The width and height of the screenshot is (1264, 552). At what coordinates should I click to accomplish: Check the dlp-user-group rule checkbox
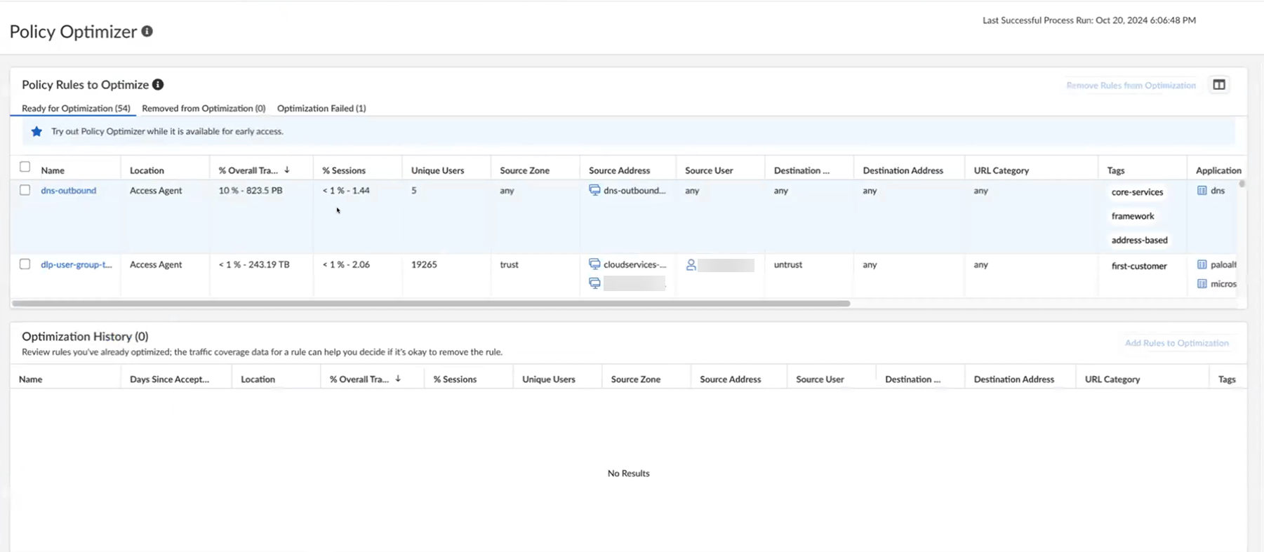pos(25,264)
